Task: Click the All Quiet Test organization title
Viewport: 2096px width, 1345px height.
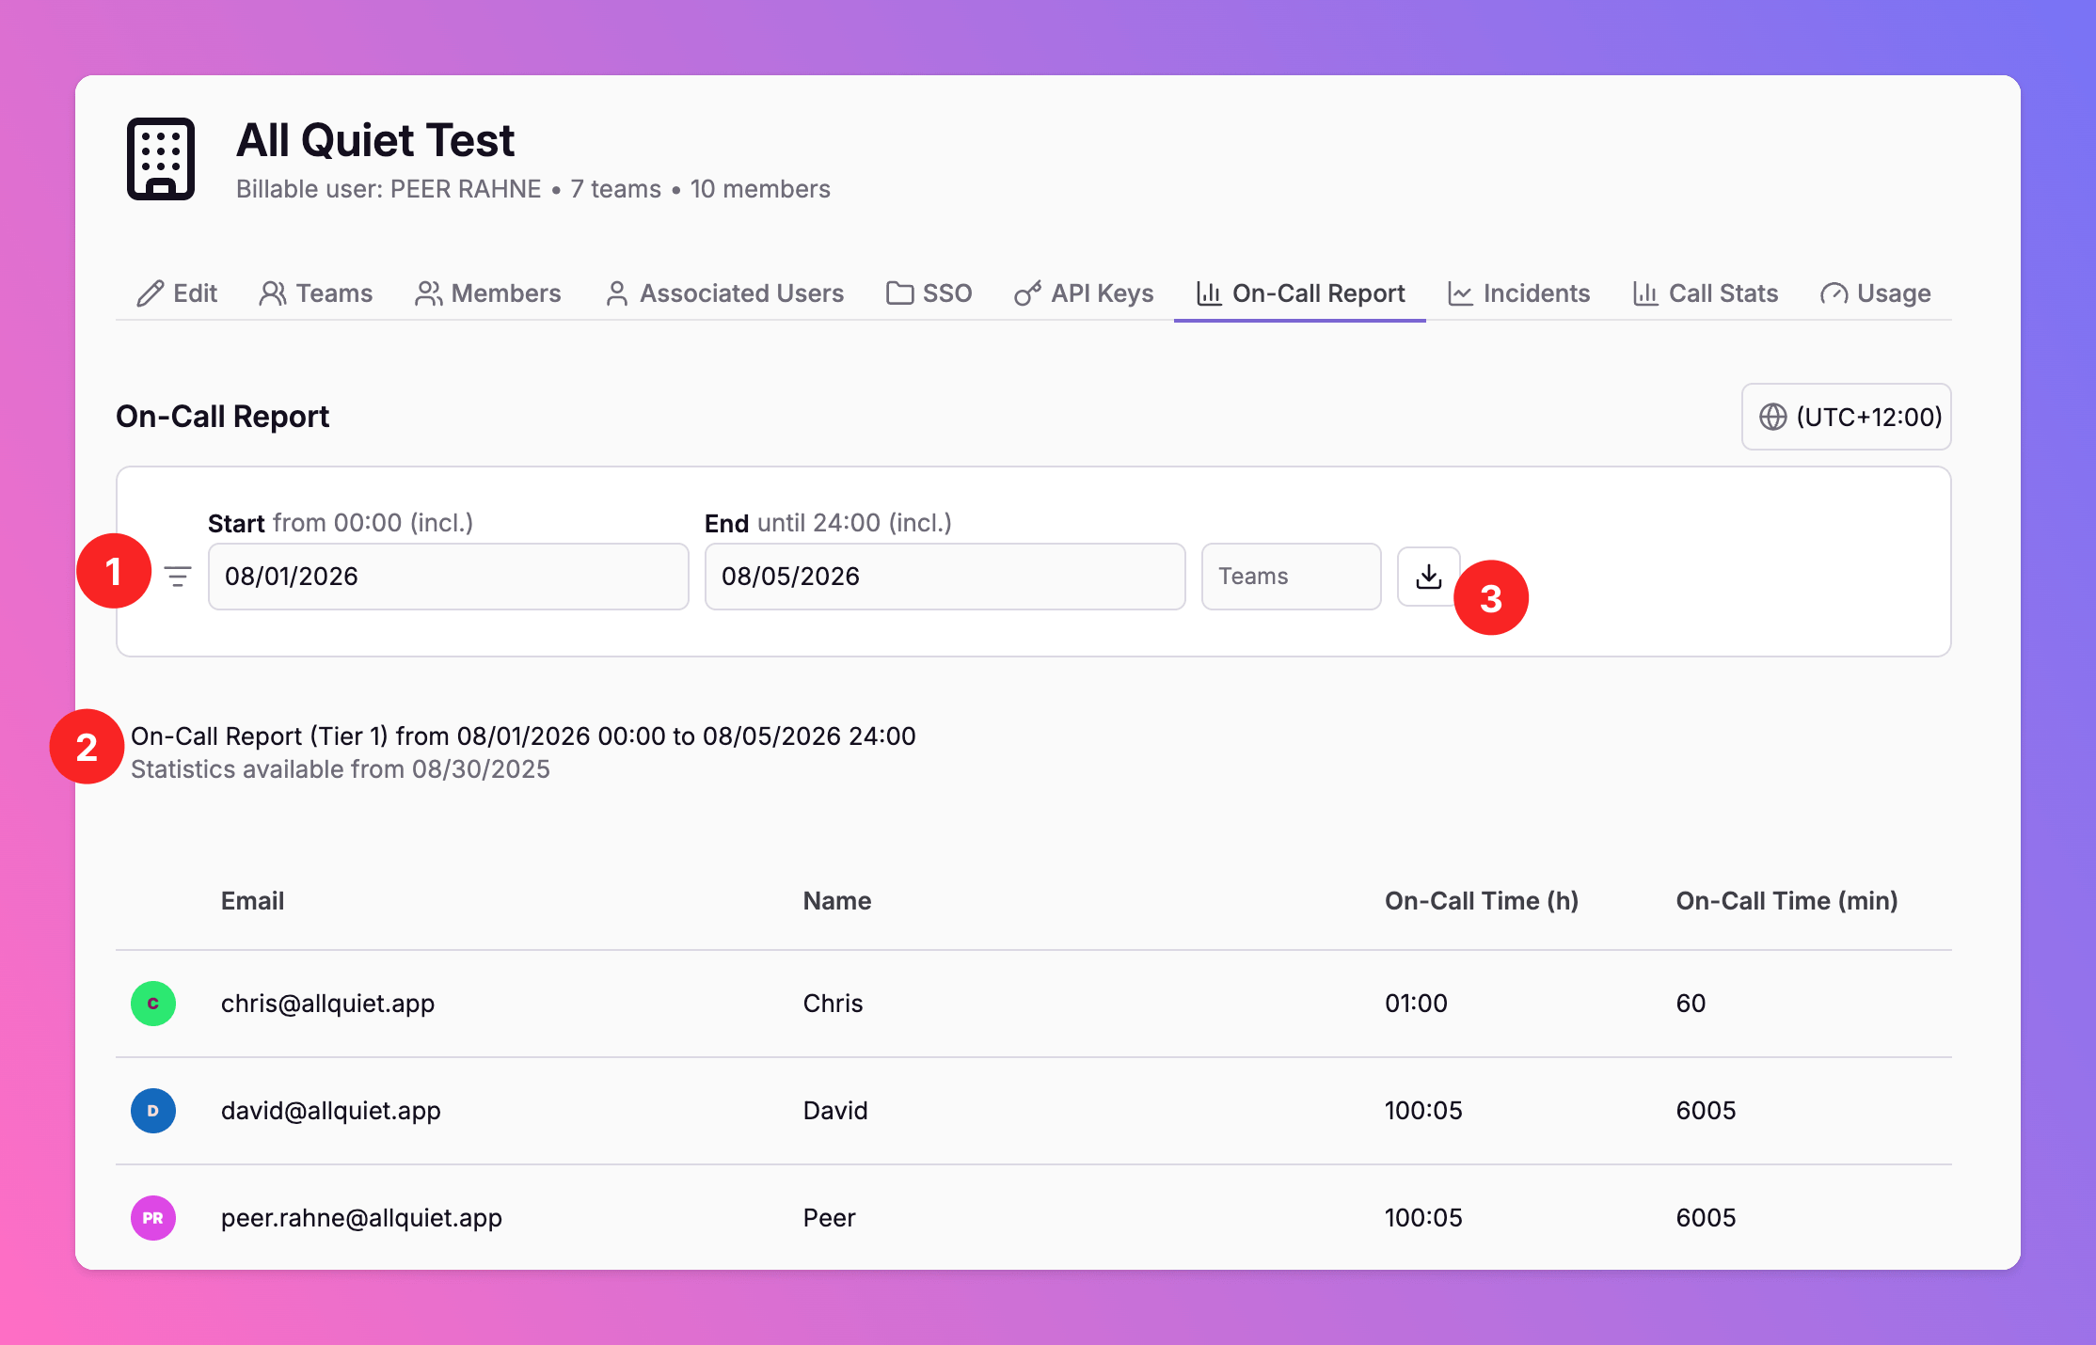Action: [x=374, y=140]
